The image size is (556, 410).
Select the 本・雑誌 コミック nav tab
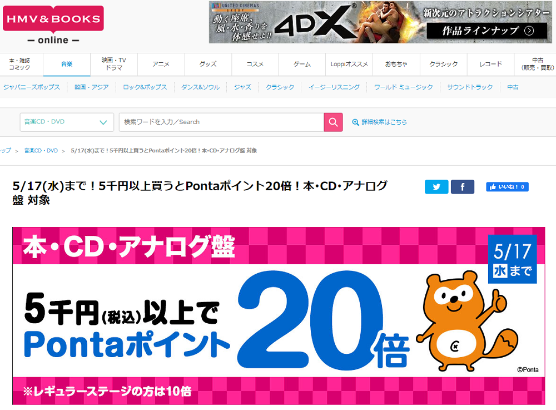(21, 64)
